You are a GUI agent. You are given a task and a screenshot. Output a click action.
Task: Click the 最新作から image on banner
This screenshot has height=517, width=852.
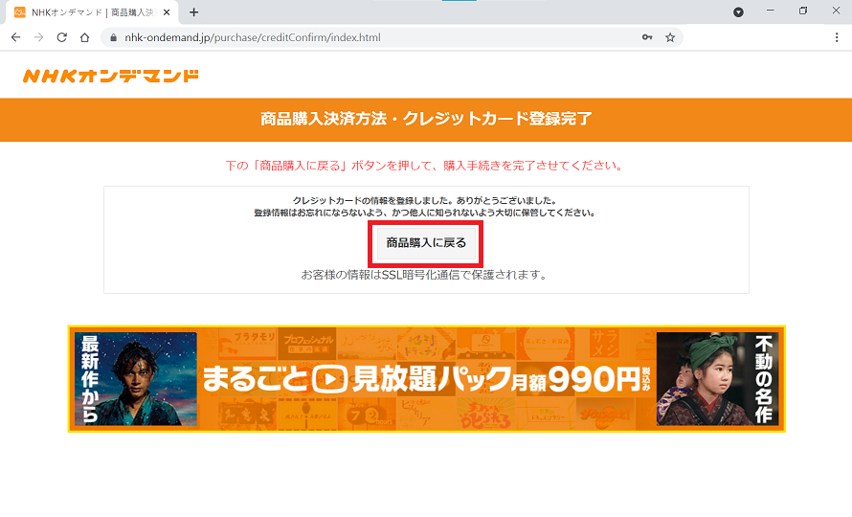[x=136, y=379]
